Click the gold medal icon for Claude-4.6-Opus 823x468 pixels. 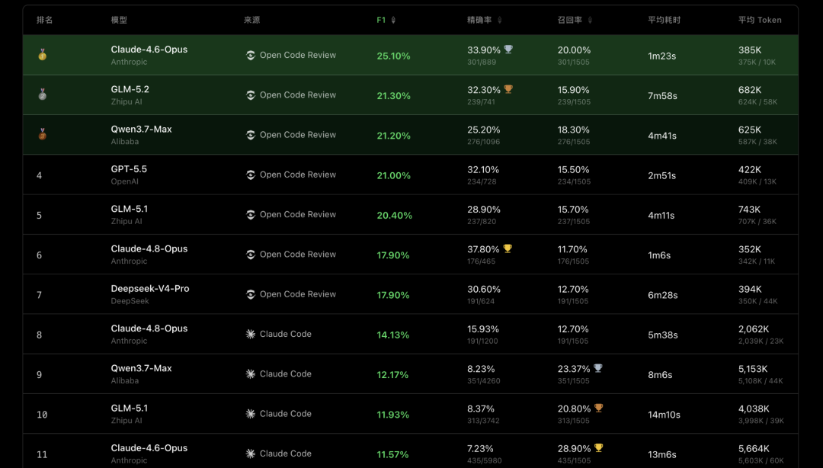[43, 54]
